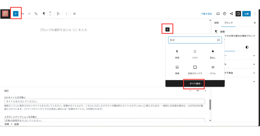The height and width of the screenshot is (136, 260).
Task: Click the paragraph block type icon in the toolbar
Action: 44,14
